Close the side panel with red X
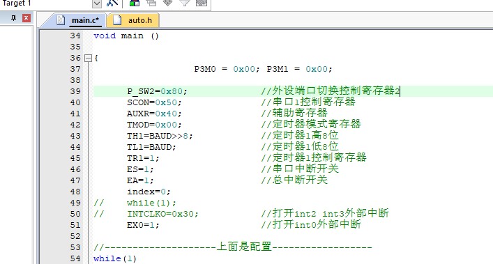Screen dimensions: 493x264 click(x=26, y=18)
